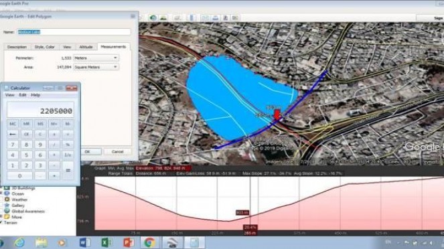Toggle the Gallery layer checkbox
Viewport: 444px width, 249px height.
pos(1,205)
